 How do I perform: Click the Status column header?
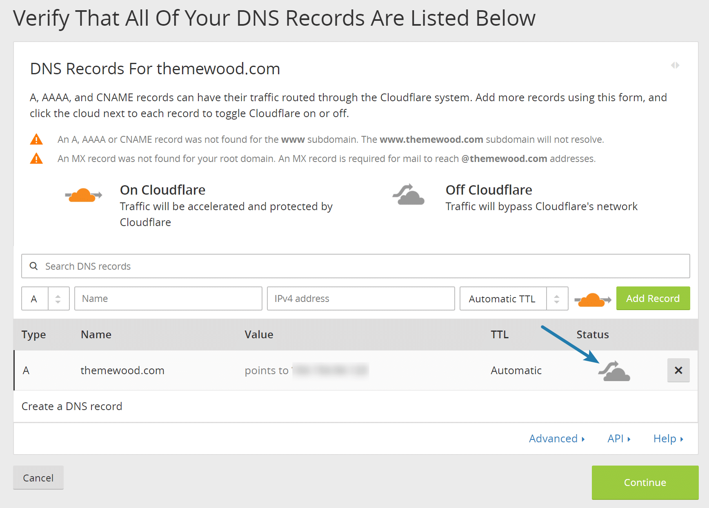tap(593, 335)
